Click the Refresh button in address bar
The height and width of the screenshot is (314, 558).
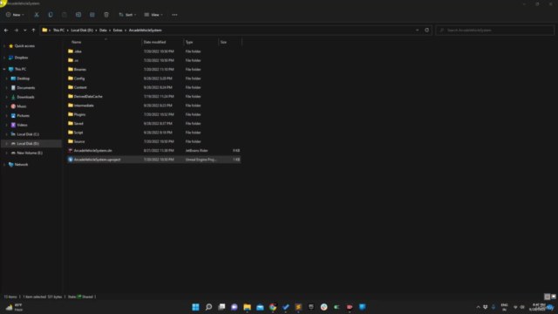click(426, 30)
